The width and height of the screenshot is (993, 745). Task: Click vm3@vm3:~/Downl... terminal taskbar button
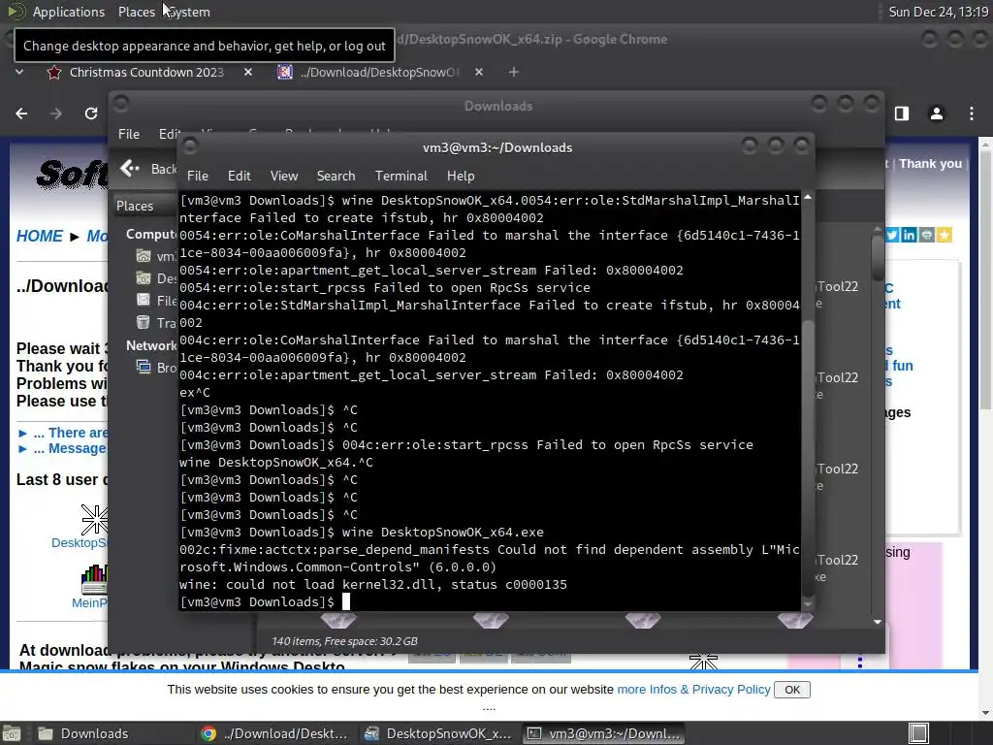click(604, 733)
